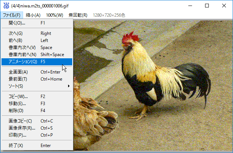Image resolution: width=233 pixels, height=153 pixels.
Task: Open the ファイル(F) menu
Action: point(12,15)
